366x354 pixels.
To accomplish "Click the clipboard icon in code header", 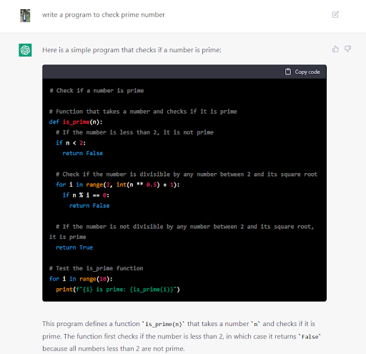I will [288, 72].
